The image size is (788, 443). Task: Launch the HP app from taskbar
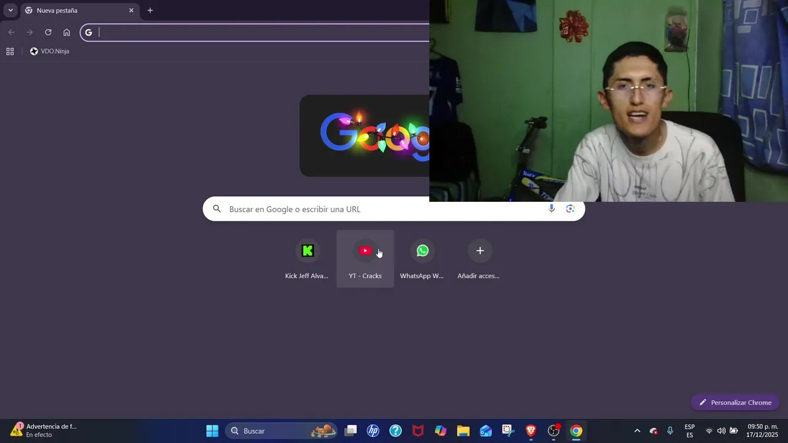point(373,431)
